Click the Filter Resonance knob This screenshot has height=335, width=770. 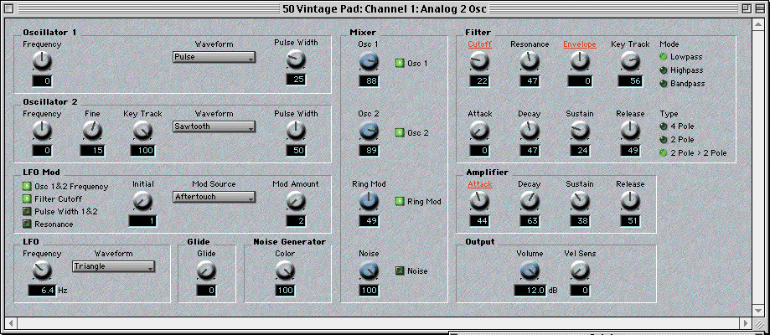click(530, 61)
